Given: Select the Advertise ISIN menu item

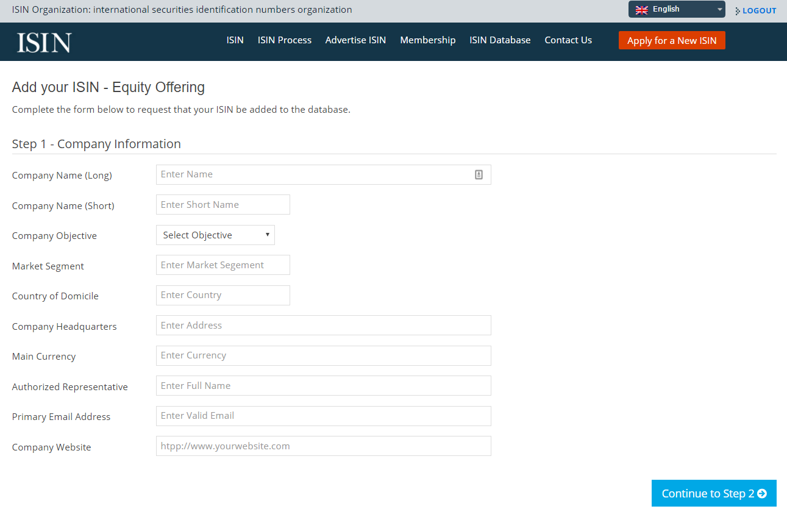Looking at the screenshot, I should 355,40.
